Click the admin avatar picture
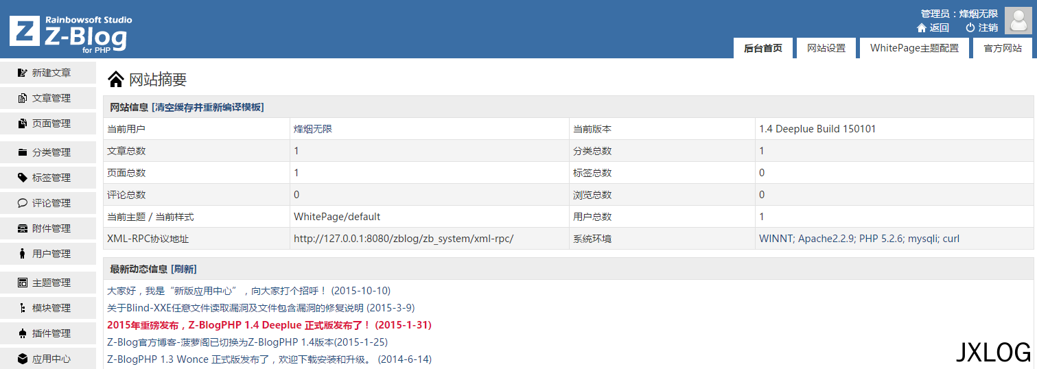The image size is (1037, 369). click(1018, 21)
